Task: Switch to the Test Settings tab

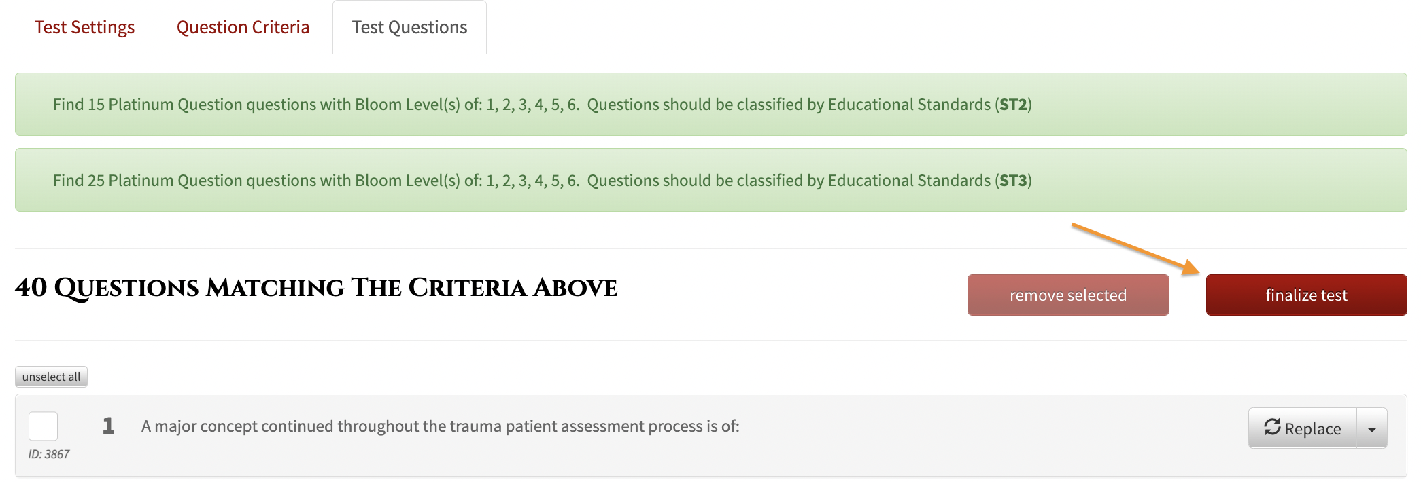Action: coord(84,27)
